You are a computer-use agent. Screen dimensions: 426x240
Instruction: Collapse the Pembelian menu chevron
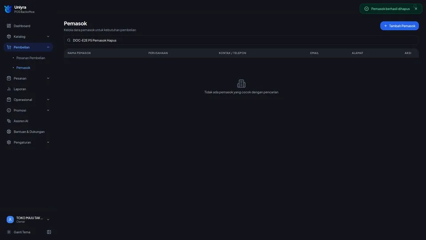coord(48,47)
